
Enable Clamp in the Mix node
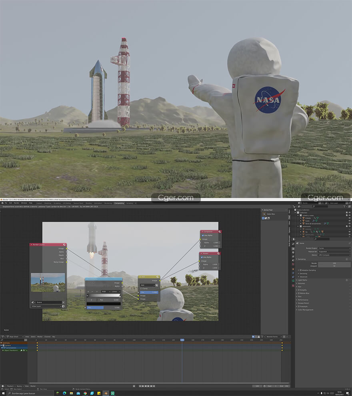pos(141,288)
